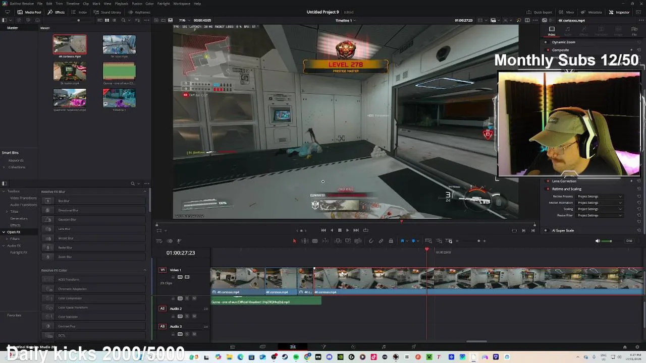Screen dimensions: 646x363
Task: Select Fairlight FX in effects tree
Action: tap(19, 252)
